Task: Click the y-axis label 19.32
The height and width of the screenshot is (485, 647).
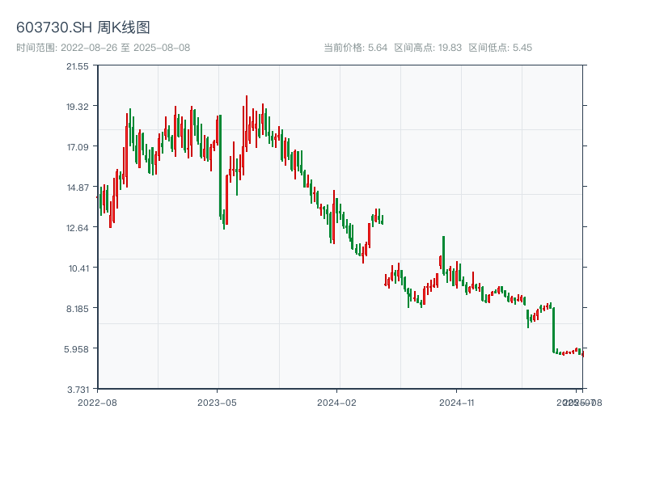Action: coord(78,107)
